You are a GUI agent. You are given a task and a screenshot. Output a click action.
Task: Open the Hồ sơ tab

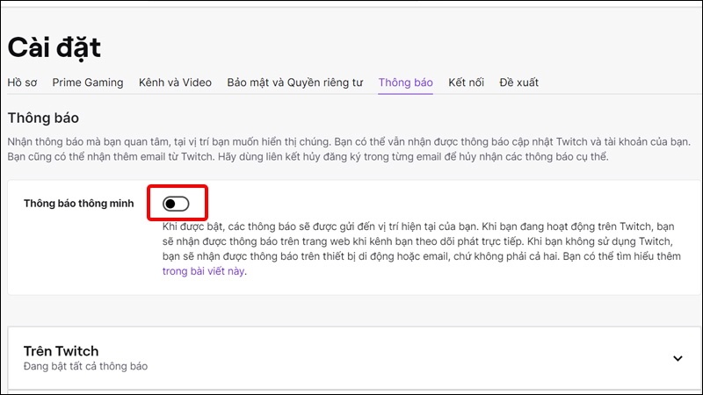pyautogui.click(x=22, y=83)
